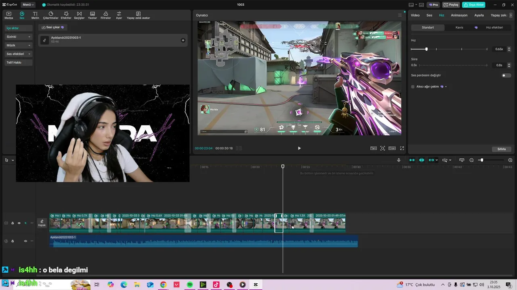517x290 pixels.
Task: Toggle Ses perdesini değiştir switch
Action: click(506, 75)
